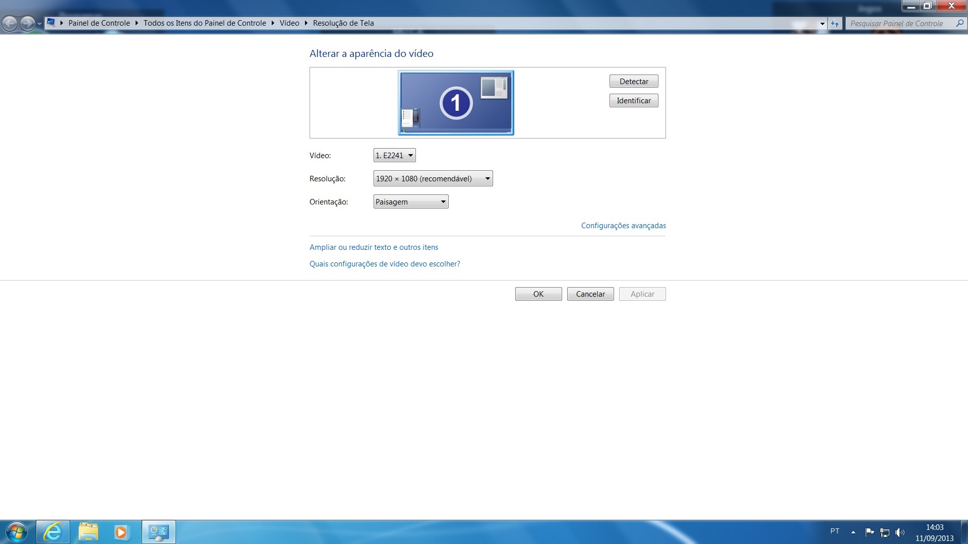
Task: Select monitor 1 thumbnail
Action: point(456,103)
